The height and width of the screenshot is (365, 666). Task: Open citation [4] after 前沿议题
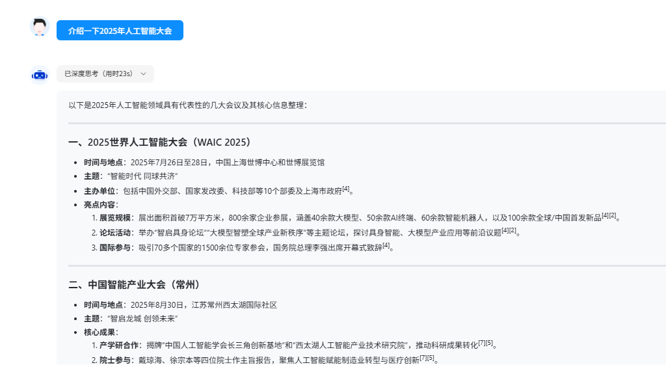click(x=505, y=230)
